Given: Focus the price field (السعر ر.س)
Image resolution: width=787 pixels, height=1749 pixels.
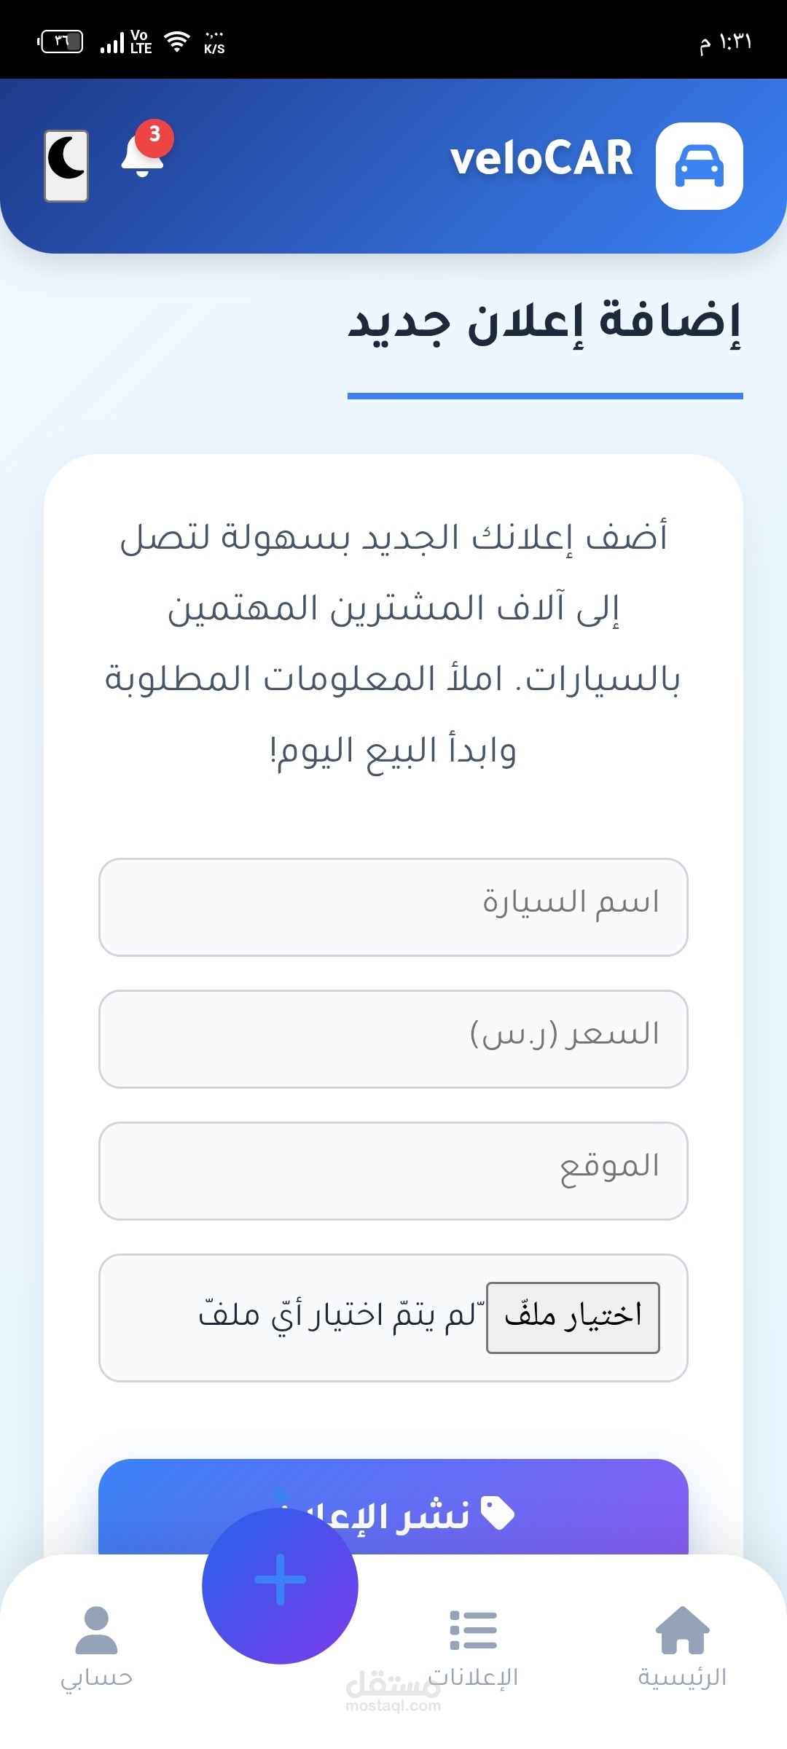Looking at the screenshot, I should [x=393, y=1039].
